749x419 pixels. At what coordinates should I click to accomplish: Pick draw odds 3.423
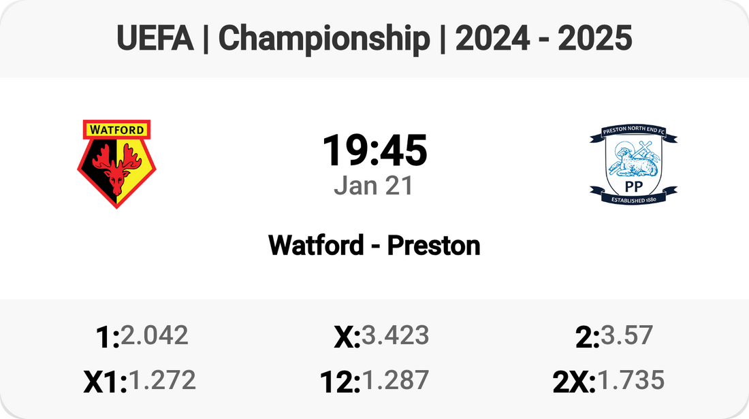click(x=395, y=335)
